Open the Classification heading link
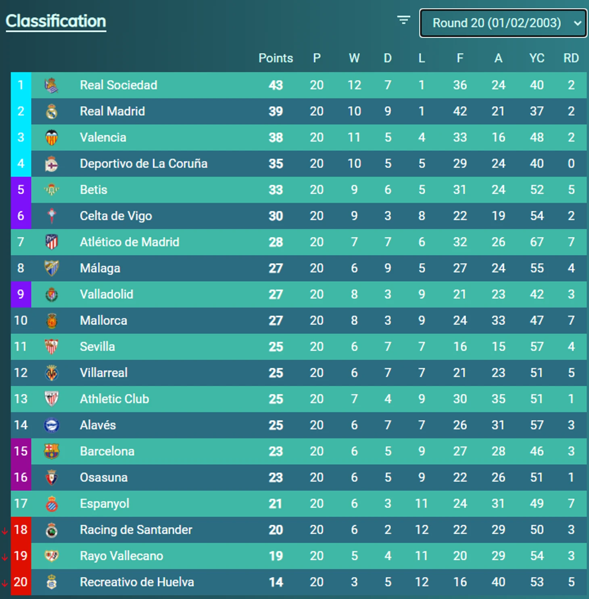 click(x=56, y=21)
